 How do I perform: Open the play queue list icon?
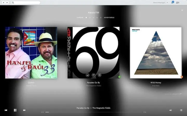pyautogui.click(x=181, y=110)
